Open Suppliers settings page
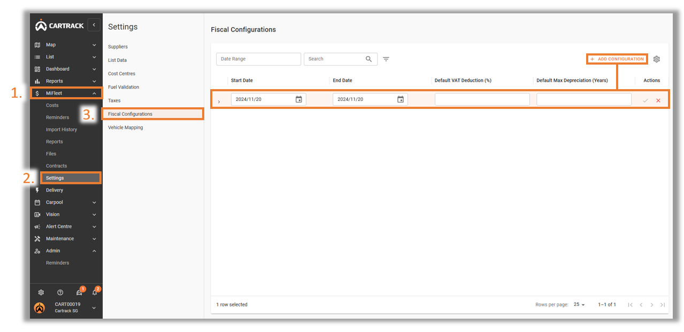This screenshot has height=332, width=684. [118, 47]
